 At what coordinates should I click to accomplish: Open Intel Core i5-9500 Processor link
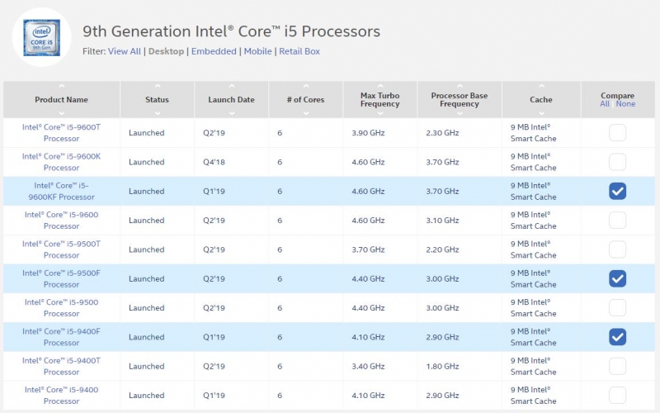61,307
